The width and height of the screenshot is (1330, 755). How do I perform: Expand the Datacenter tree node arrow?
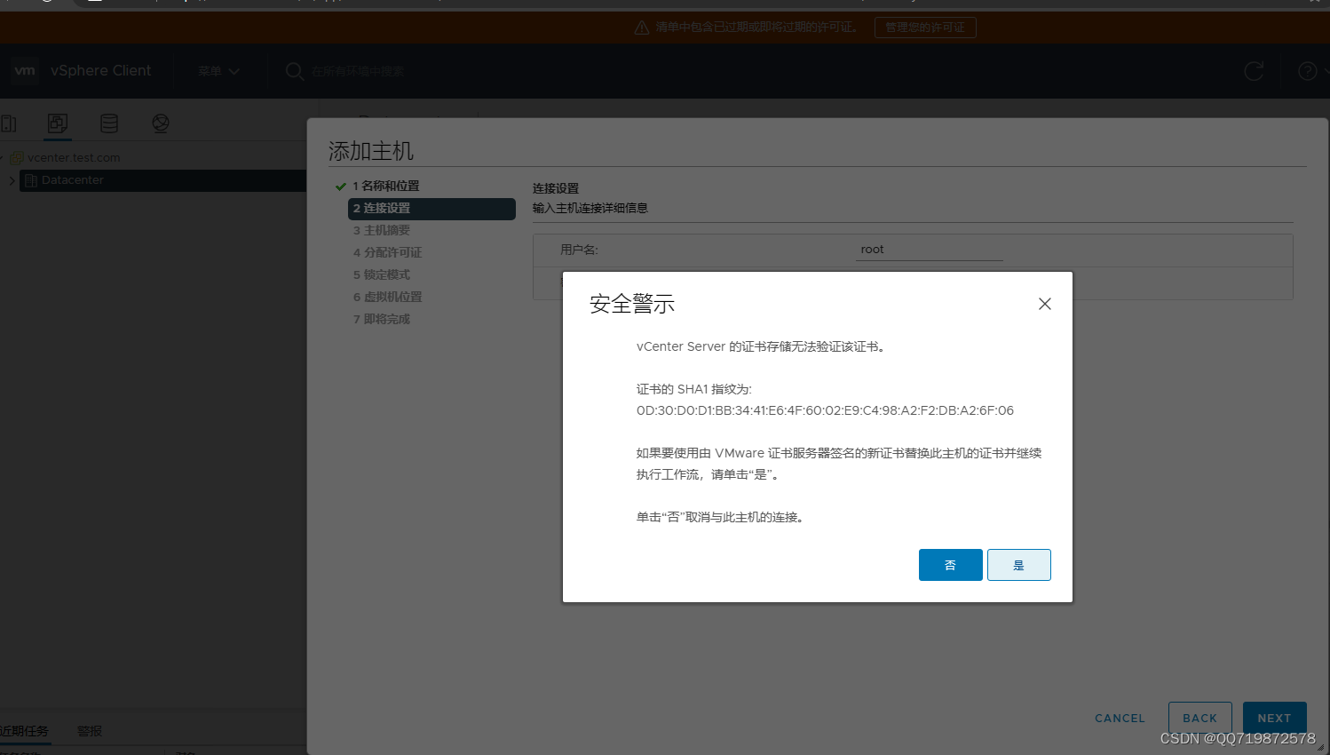coord(12,180)
